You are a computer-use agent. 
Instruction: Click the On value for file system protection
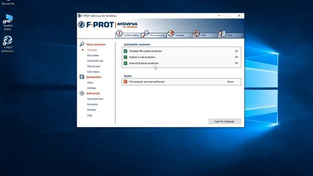pyautogui.click(x=236, y=51)
